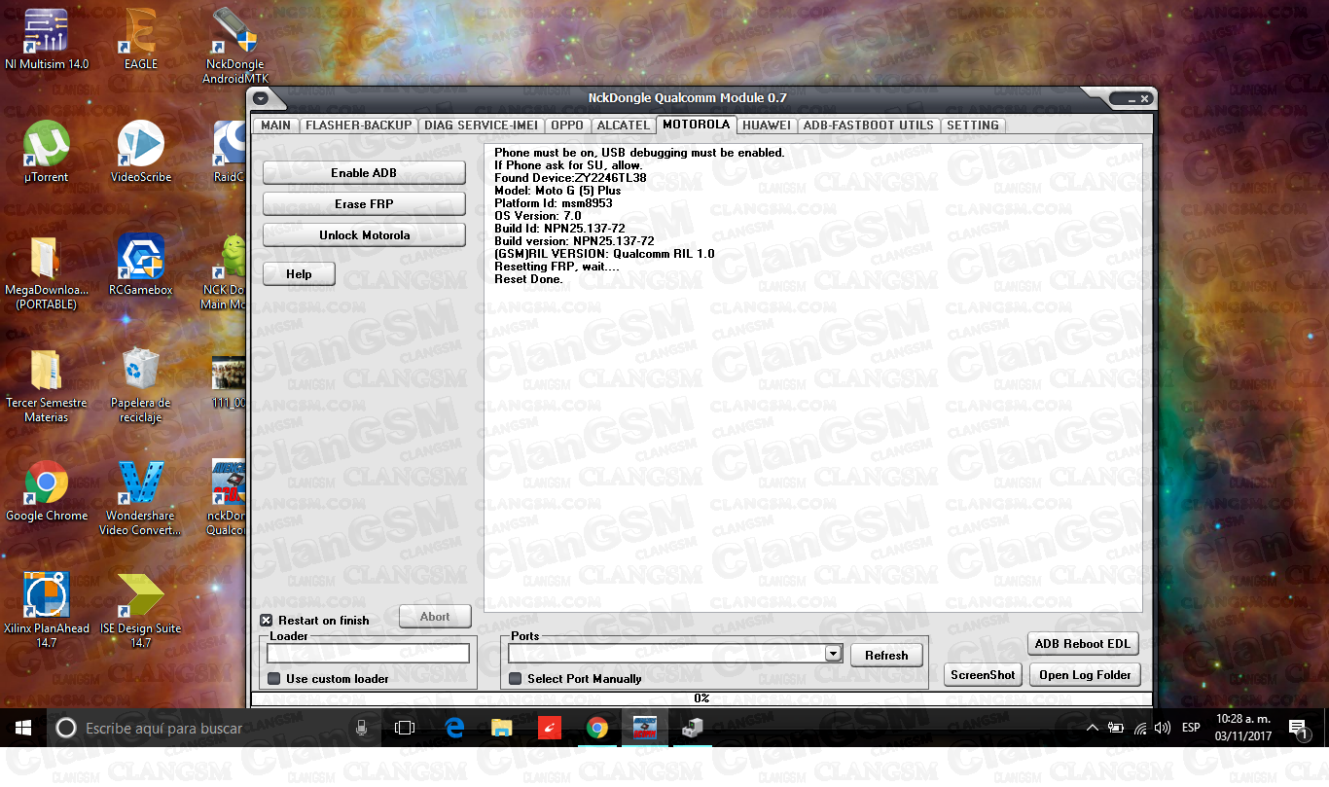Open the SETTING tab
Screen dimensions: 1329x787
click(x=973, y=125)
